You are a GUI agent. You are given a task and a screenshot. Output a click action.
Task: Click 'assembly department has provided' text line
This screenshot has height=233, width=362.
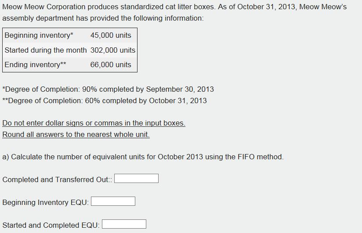point(103,18)
